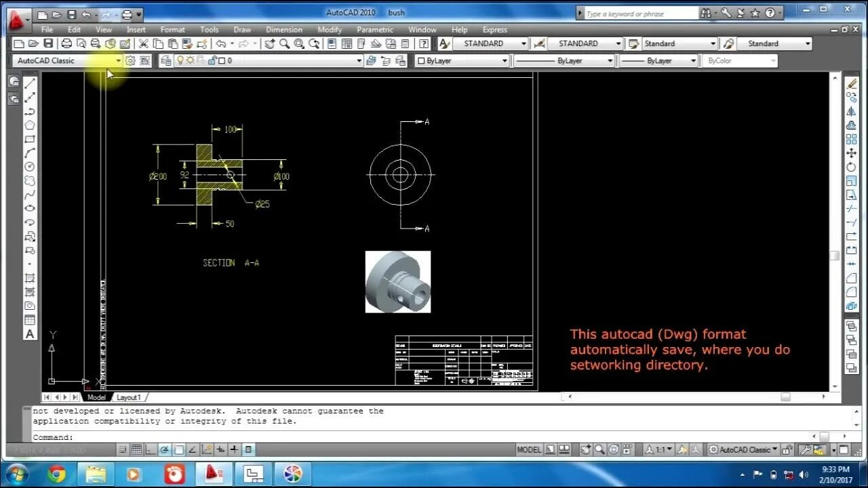
Task: Select the Move tool in modify toolbar
Action: 852,153
